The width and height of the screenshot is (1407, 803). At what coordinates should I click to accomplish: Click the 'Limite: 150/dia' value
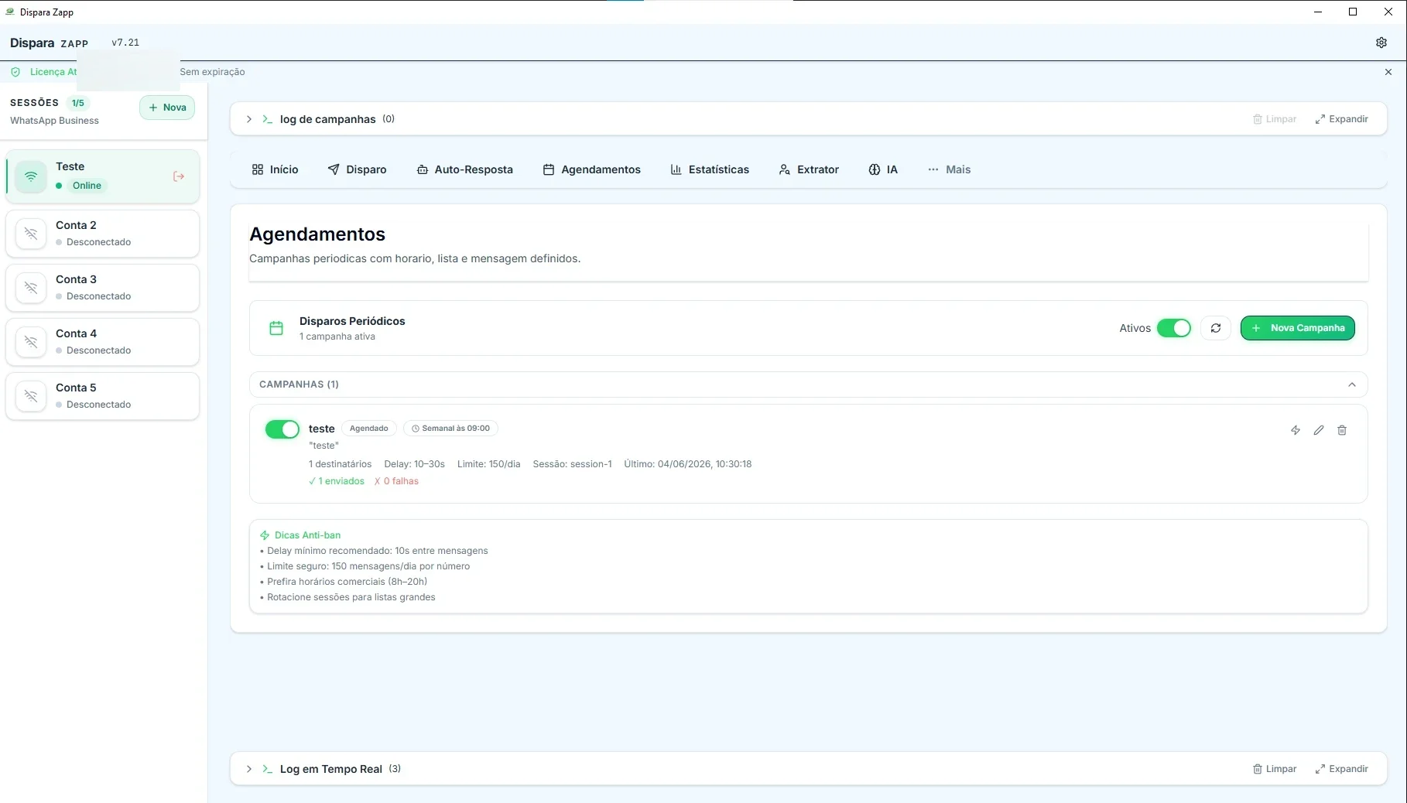(488, 464)
